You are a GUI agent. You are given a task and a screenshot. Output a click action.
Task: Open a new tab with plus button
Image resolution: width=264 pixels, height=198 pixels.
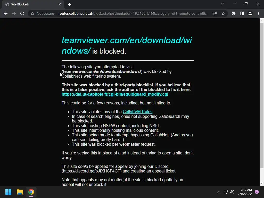point(70,4)
